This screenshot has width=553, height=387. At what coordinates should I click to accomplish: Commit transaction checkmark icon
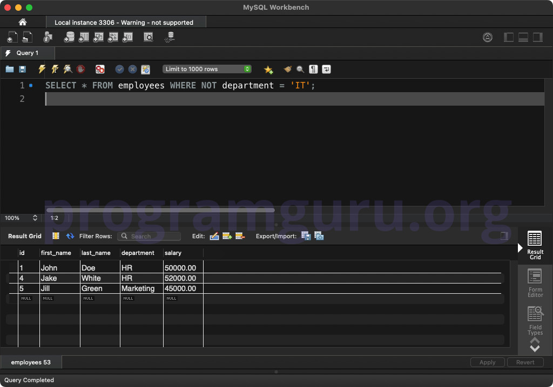(119, 69)
